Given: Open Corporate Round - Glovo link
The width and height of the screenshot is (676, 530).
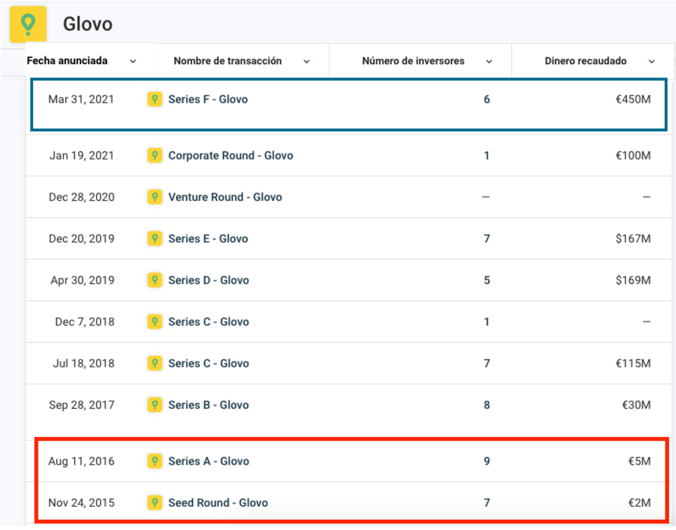Looking at the screenshot, I should point(231,155).
